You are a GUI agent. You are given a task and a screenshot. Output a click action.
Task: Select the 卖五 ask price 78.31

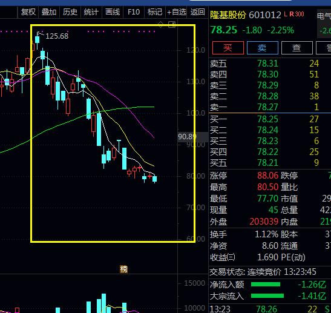click(267, 64)
